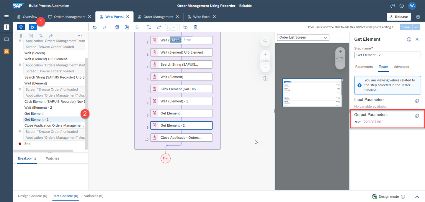Switch to the Overview tab

click(x=27, y=17)
